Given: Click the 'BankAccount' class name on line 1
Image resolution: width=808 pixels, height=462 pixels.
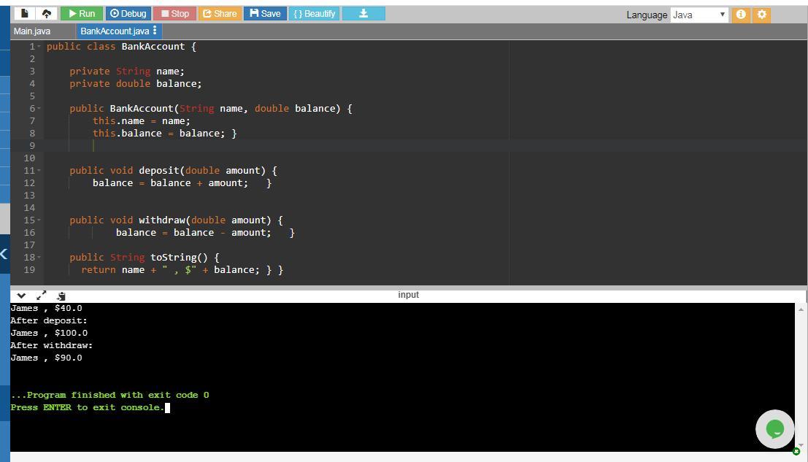Looking at the screenshot, I should pos(153,47).
